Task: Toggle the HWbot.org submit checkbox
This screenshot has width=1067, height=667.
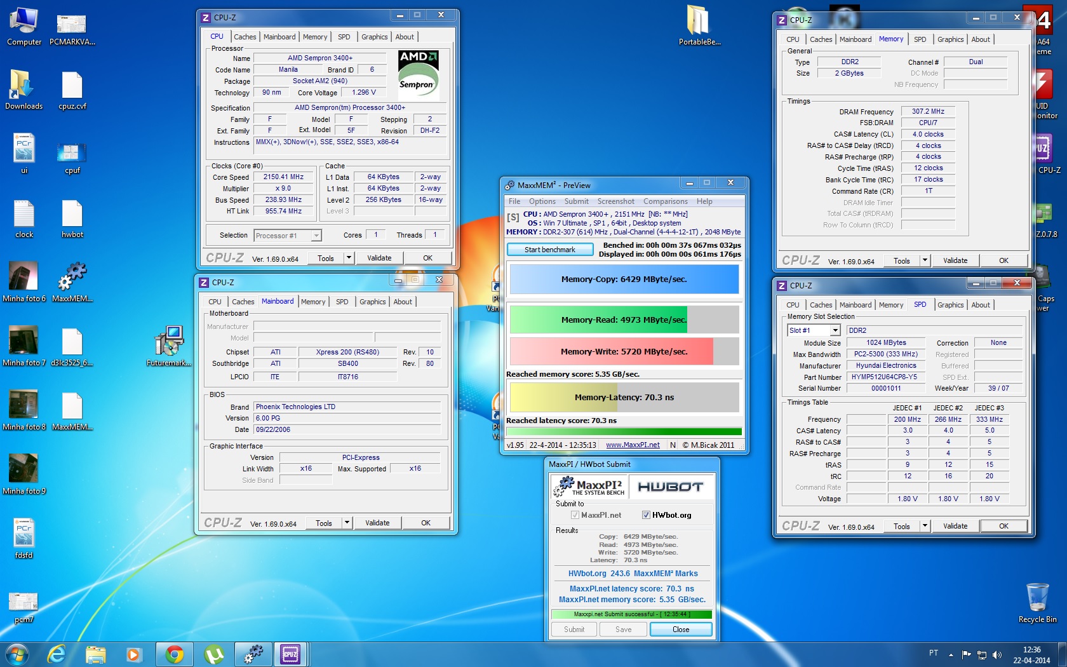Action: pos(646,515)
